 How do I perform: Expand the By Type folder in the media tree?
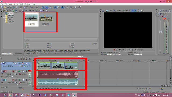[4, 18]
